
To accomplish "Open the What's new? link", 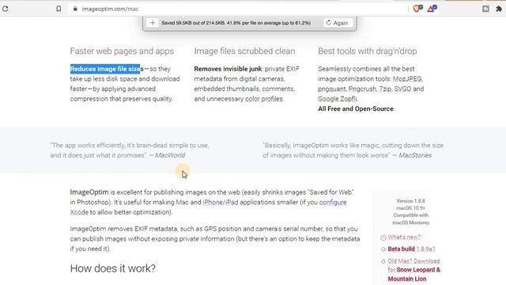I will (x=404, y=237).
